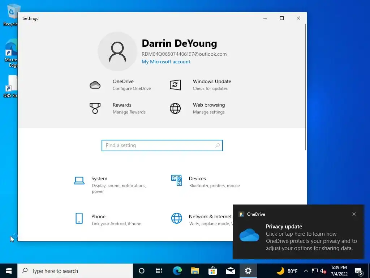Click the System category title
Viewport: 370px width, 278px height.
pyautogui.click(x=99, y=178)
